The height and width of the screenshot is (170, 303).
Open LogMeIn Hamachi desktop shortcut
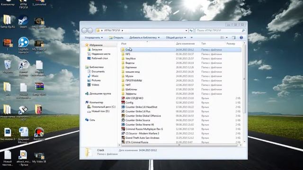(x=23, y=45)
